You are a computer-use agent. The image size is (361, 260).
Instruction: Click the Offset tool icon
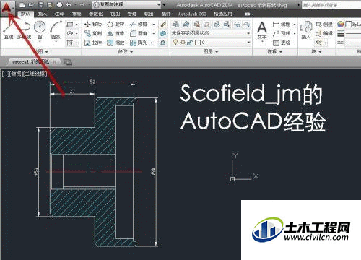pyautogui.click(x=163, y=43)
